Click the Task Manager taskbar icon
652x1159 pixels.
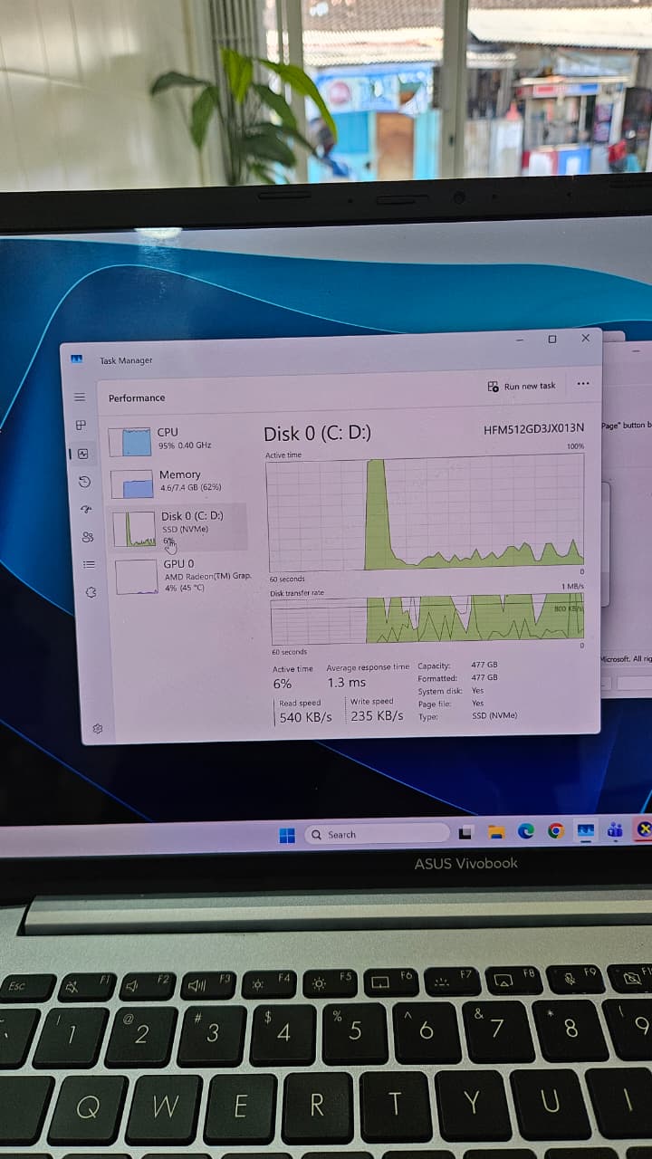(x=586, y=829)
